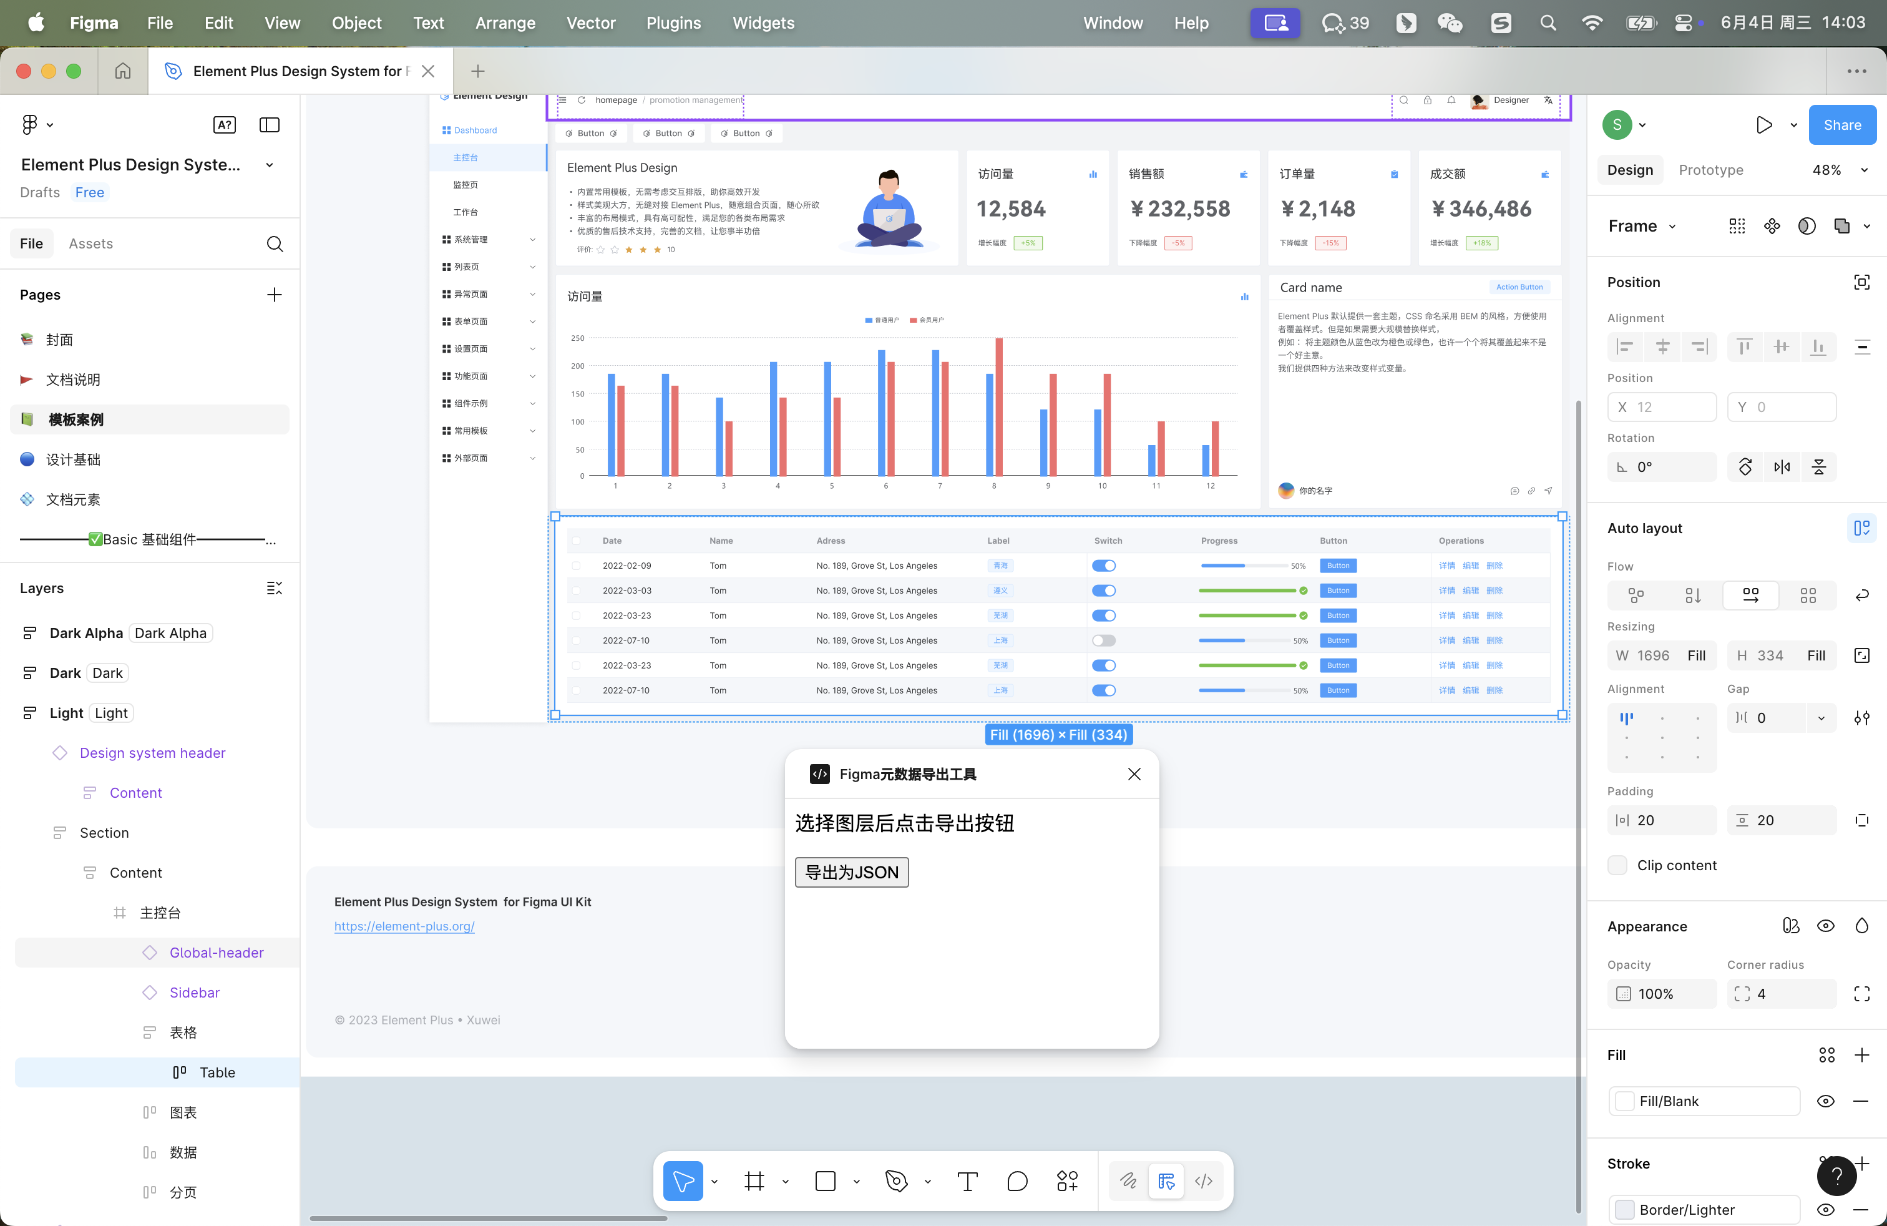Click the Fill/Blank color swatch

coord(1624,1101)
